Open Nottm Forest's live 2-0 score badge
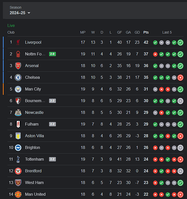 click(52, 54)
